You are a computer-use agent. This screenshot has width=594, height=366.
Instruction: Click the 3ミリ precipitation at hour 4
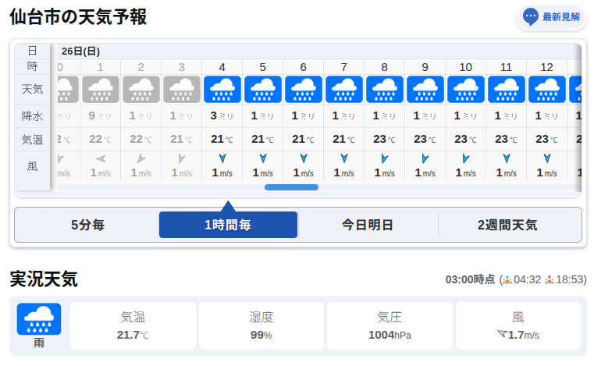click(222, 115)
